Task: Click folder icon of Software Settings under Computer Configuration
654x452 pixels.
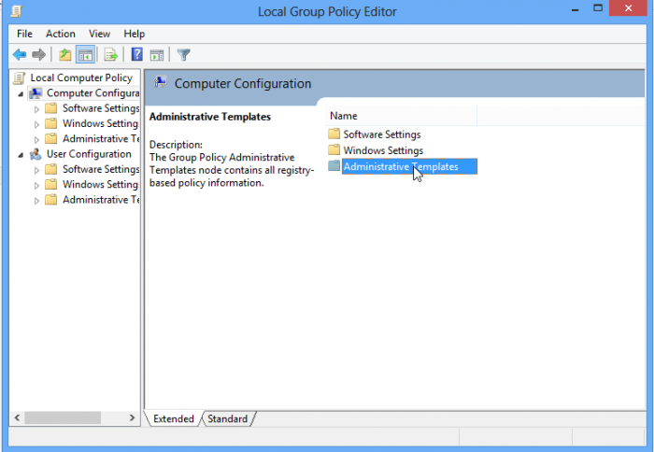Action: (51, 108)
